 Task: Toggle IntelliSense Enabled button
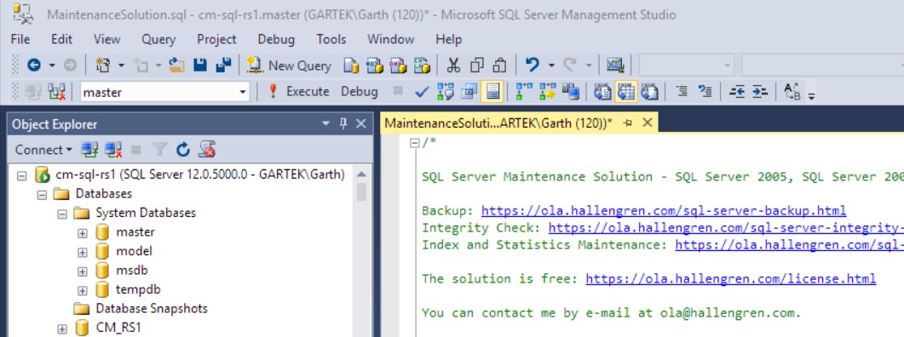click(492, 92)
